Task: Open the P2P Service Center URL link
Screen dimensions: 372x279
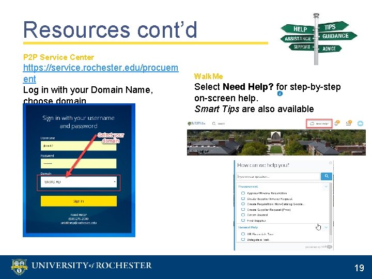Action: pos(101,73)
